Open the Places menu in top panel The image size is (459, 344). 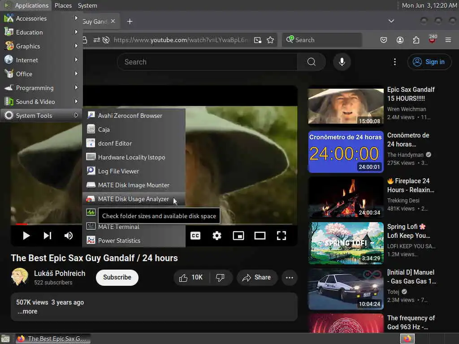(x=63, y=5)
